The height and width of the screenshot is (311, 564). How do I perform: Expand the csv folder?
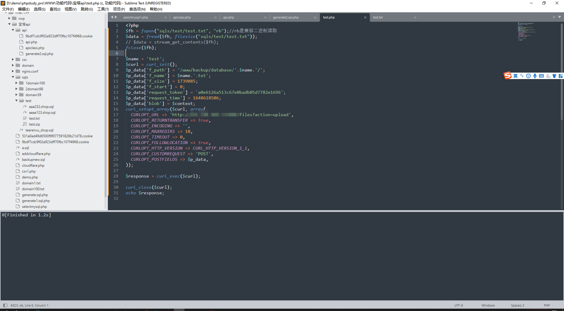click(x=13, y=59)
